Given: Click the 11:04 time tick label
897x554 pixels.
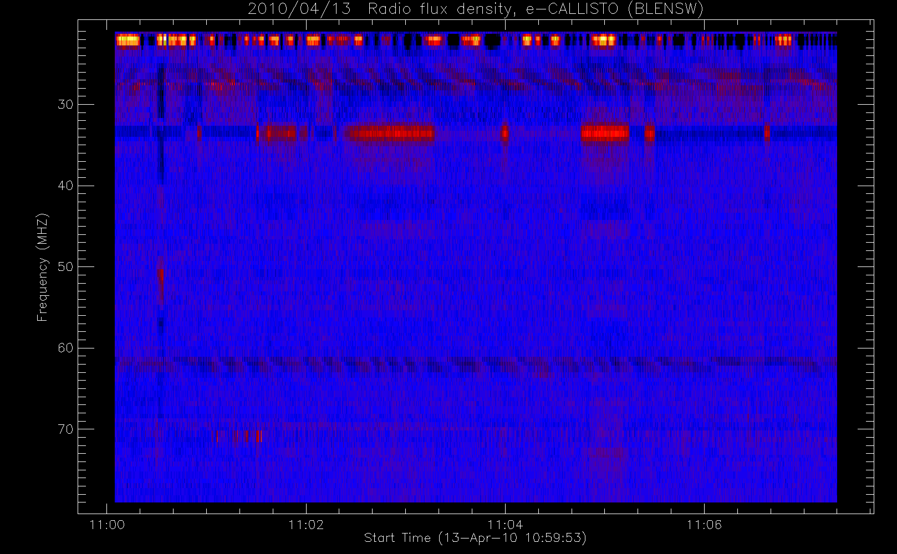Looking at the screenshot, I should point(505,525).
